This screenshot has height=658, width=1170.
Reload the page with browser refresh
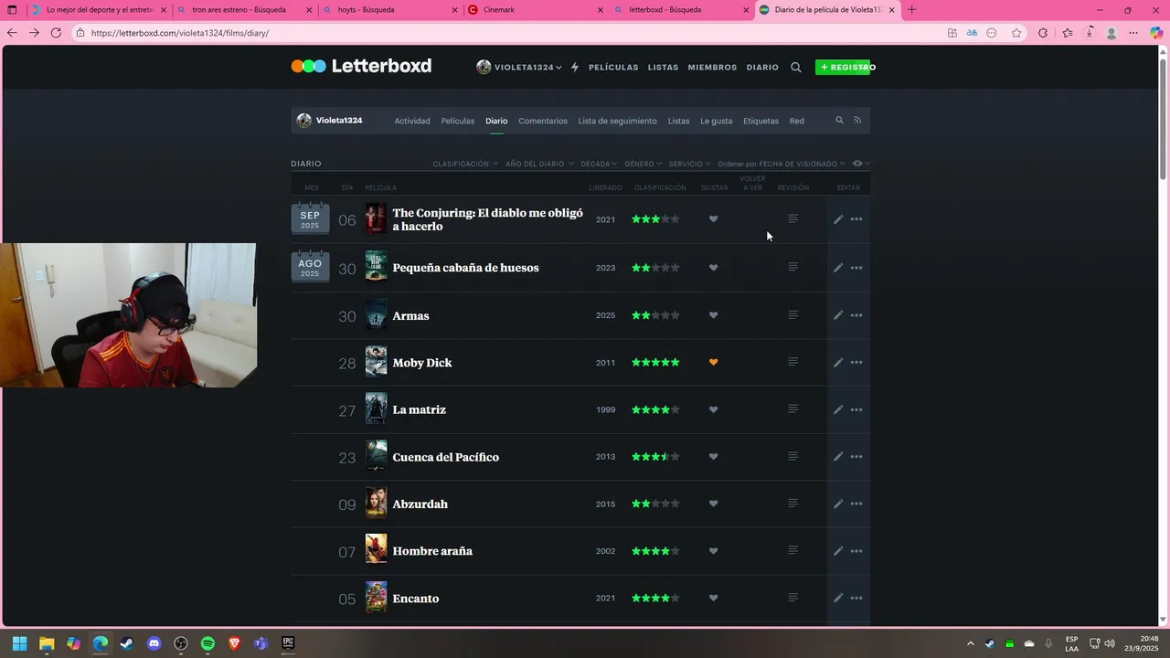click(x=56, y=33)
